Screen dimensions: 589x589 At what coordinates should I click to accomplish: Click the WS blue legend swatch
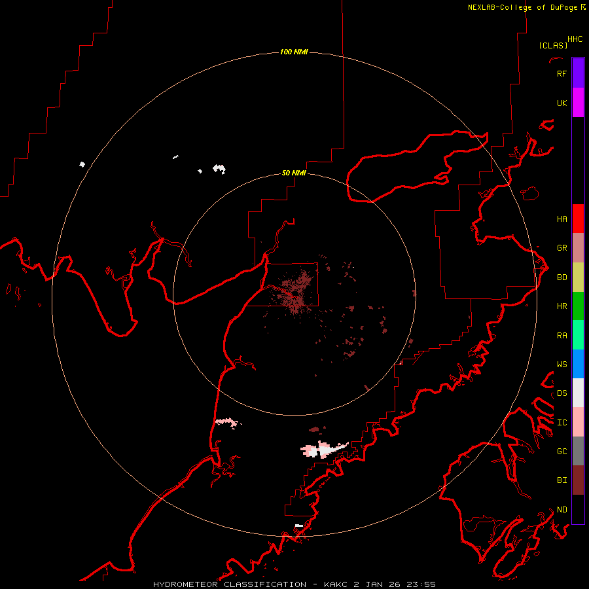[x=578, y=364]
